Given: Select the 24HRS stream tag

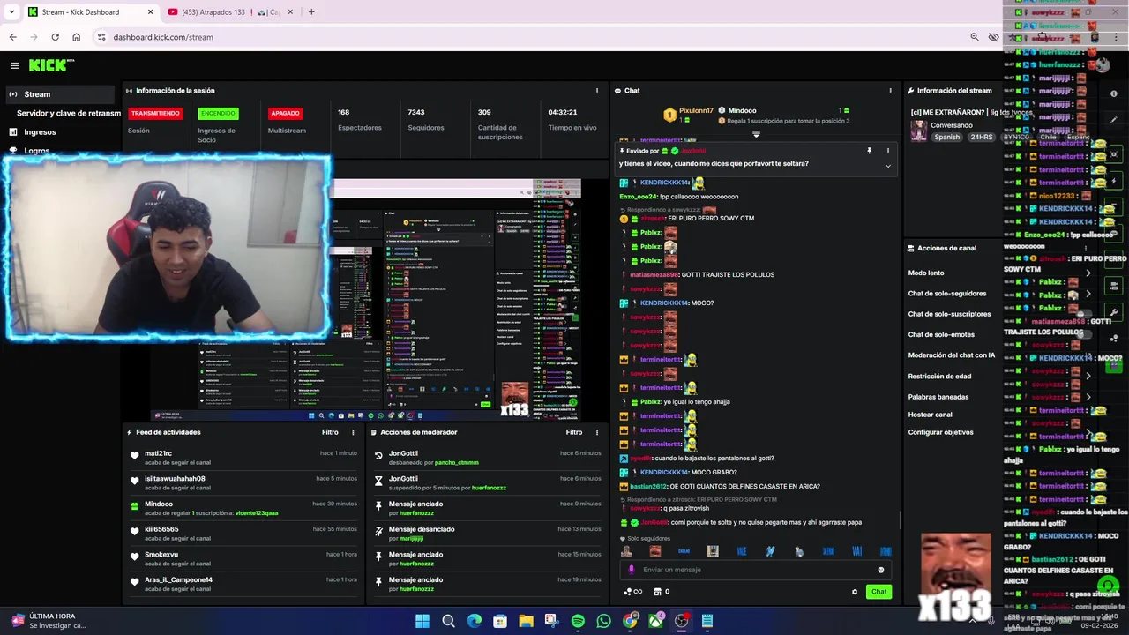Looking at the screenshot, I should 982,137.
